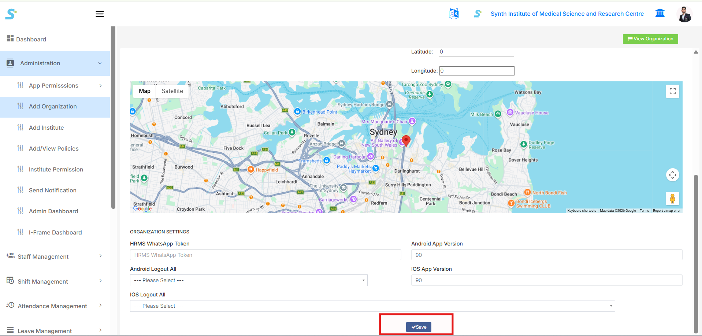Expand Shift Management chevron

pos(100,281)
